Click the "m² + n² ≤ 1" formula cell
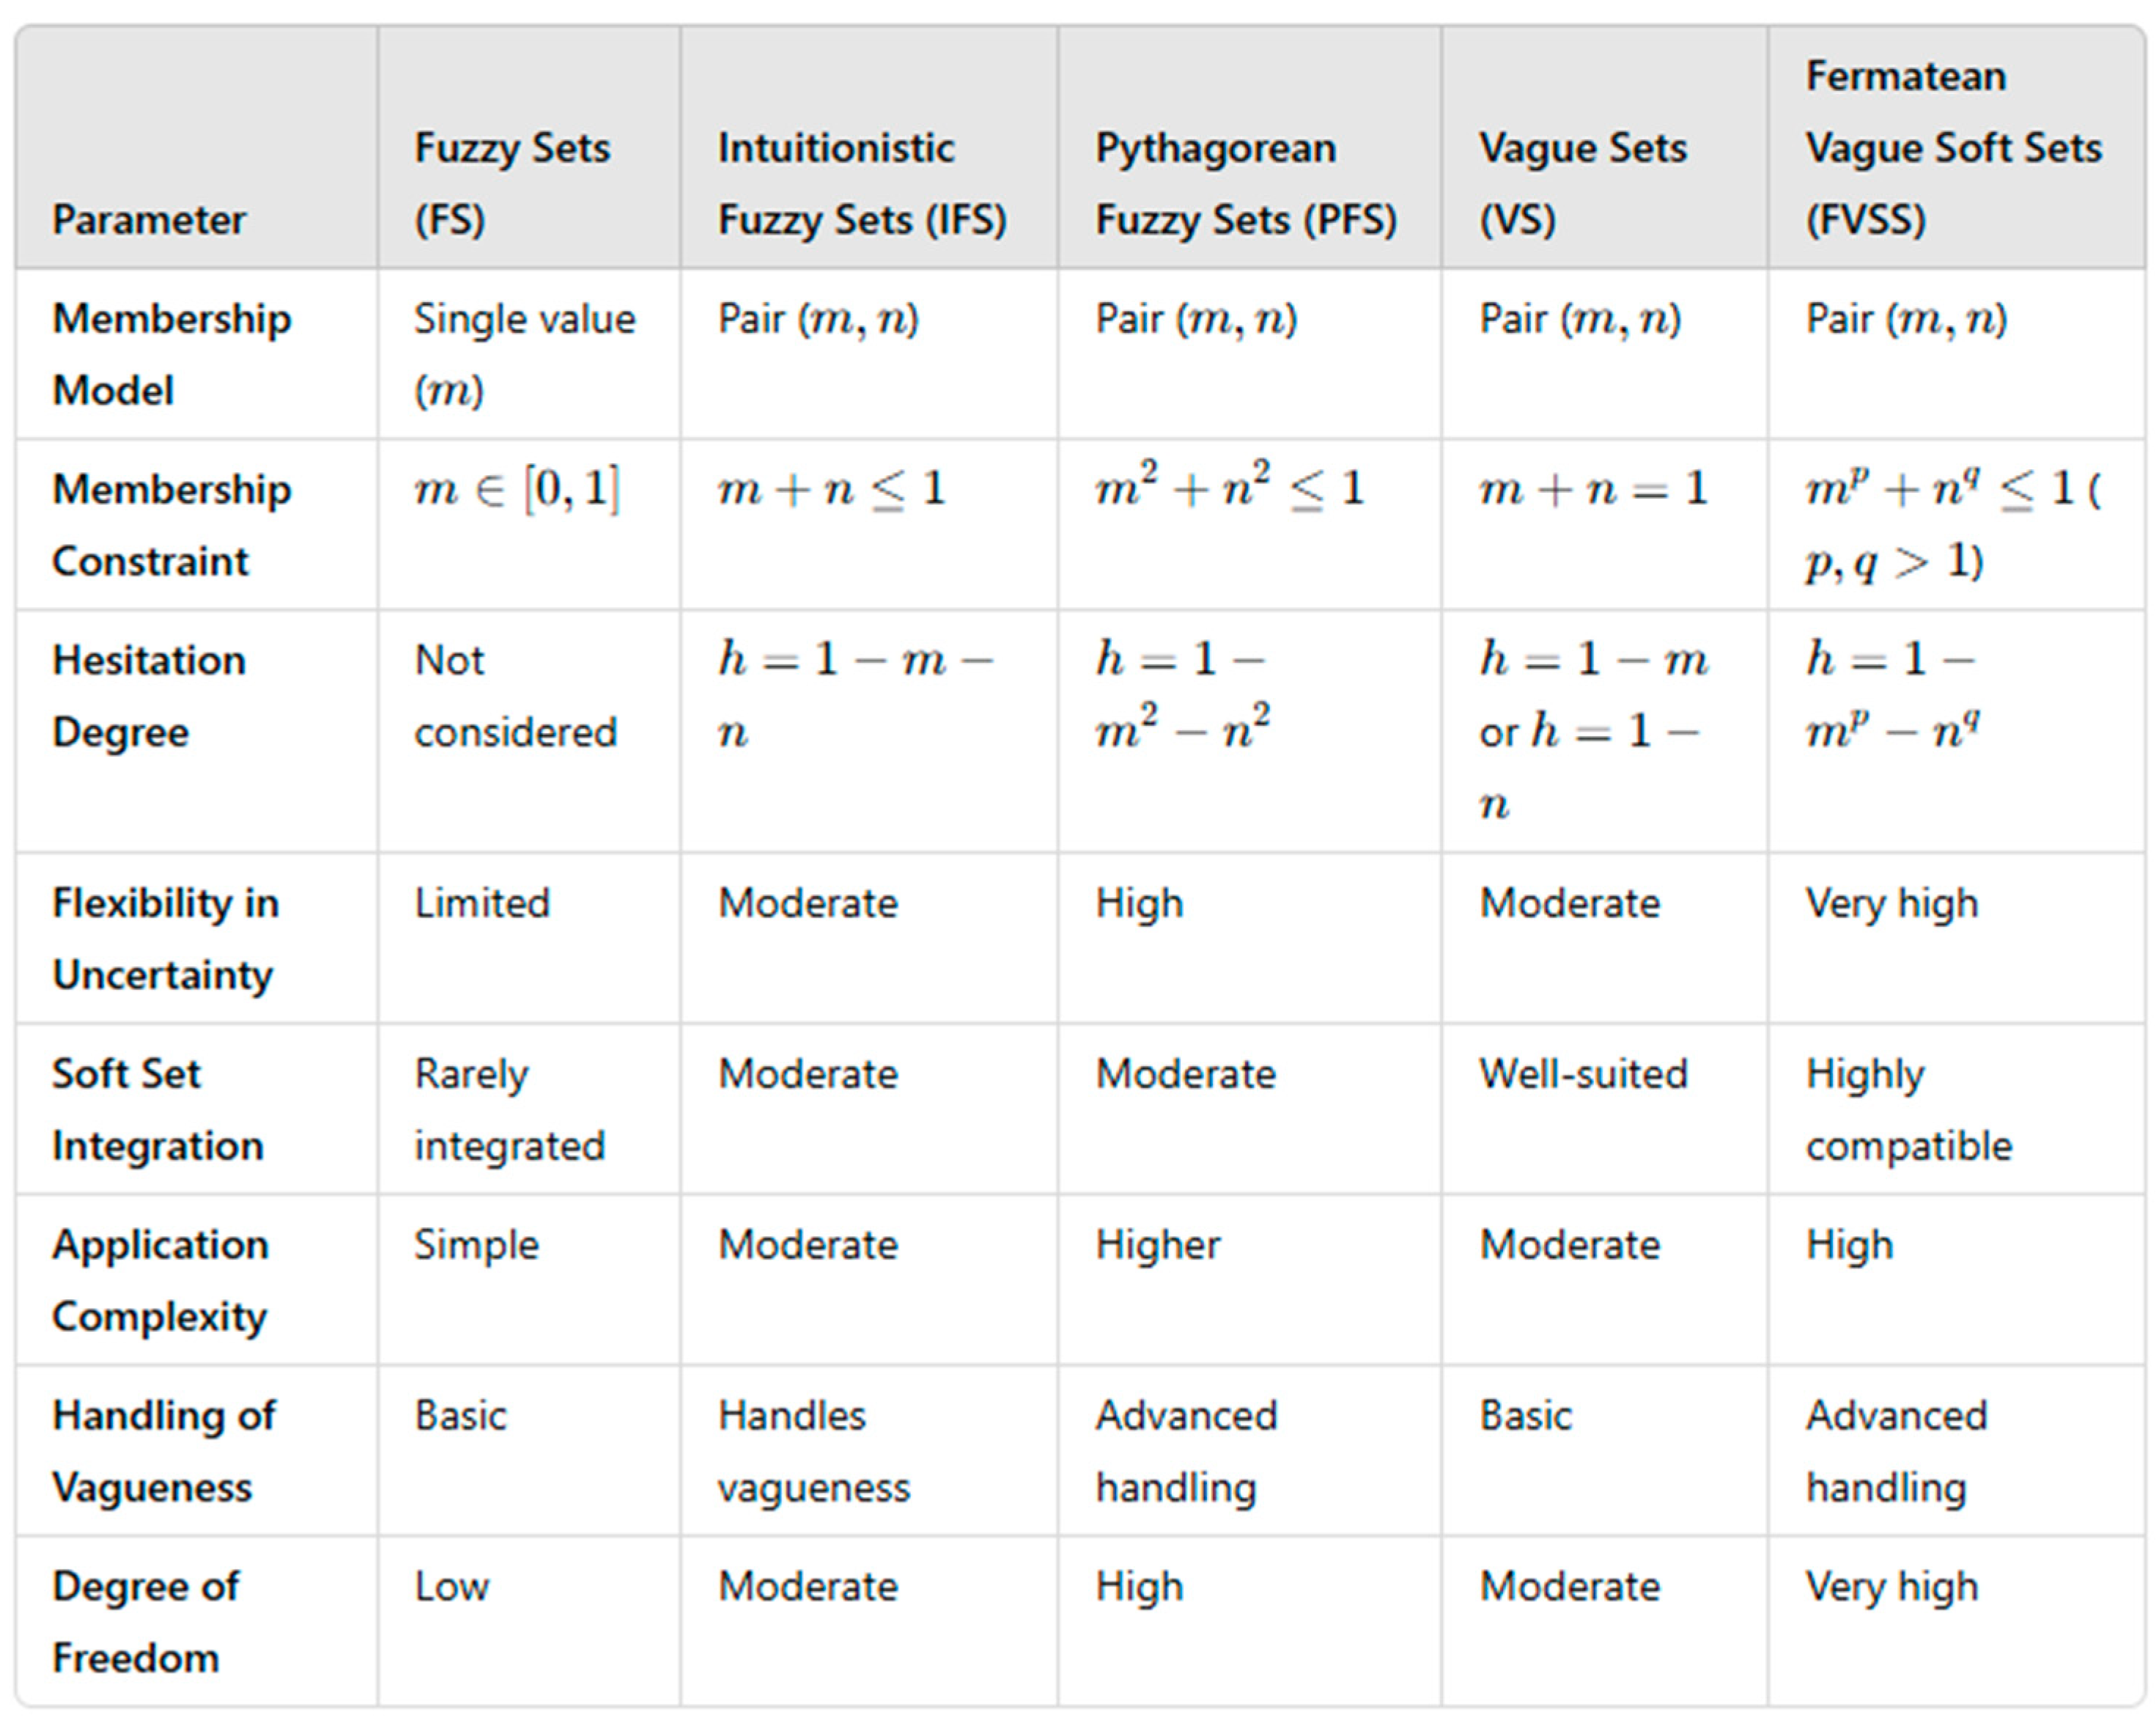The image size is (2156, 1731). click(x=1229, y=489)
